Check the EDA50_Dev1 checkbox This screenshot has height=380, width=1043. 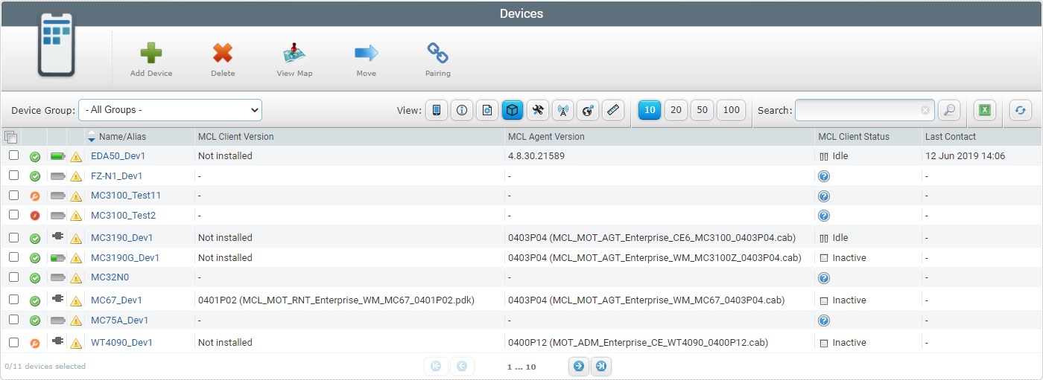click(x=13, y=155)
